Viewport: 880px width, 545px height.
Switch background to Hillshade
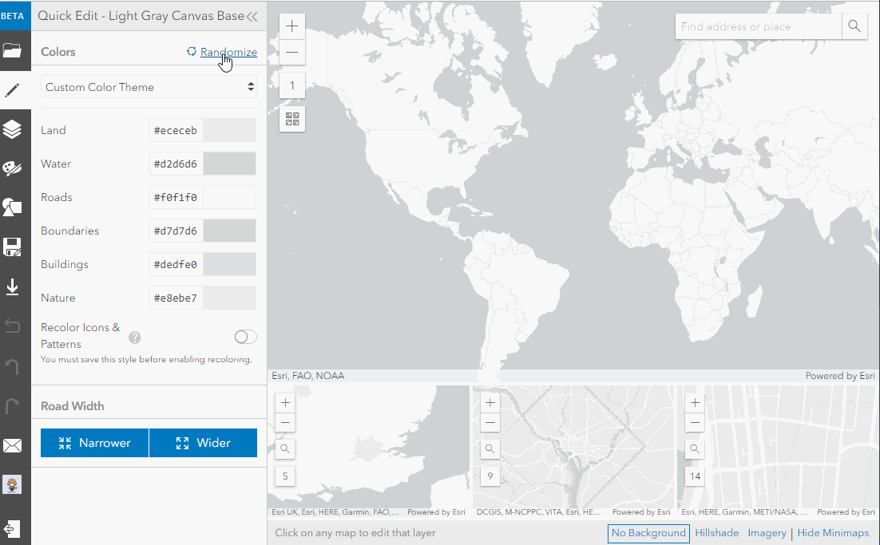(716, 533)
